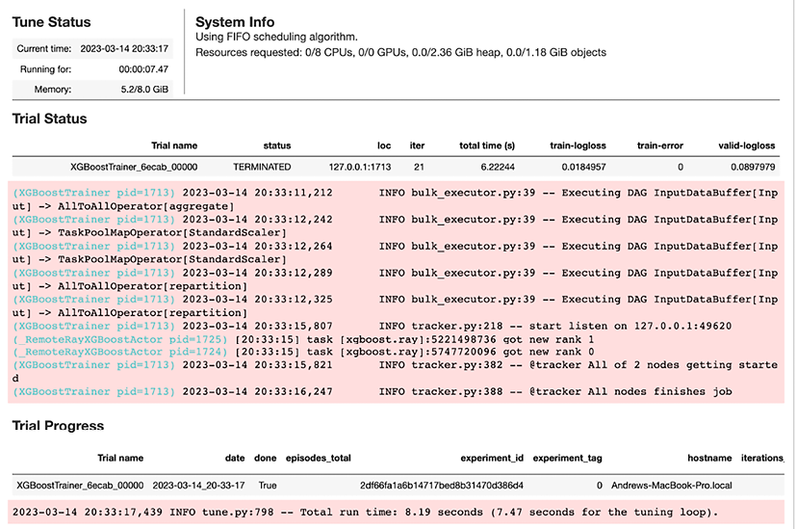Click the Trial Progress 'Trial name' column header
The image size is (797, 529).
120,458
